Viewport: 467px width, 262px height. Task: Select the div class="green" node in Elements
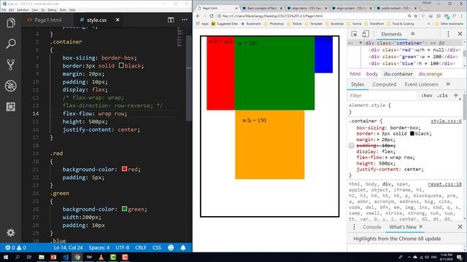pyautogui.click(x=413, y=57)
